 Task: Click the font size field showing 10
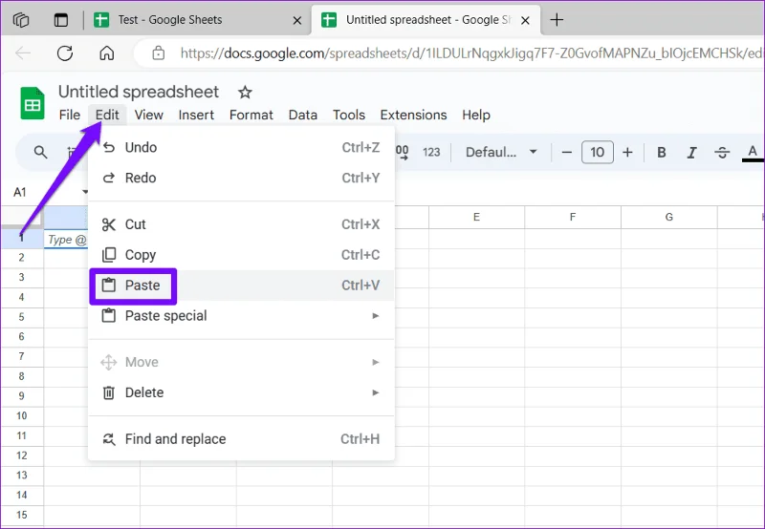point(597,153)
